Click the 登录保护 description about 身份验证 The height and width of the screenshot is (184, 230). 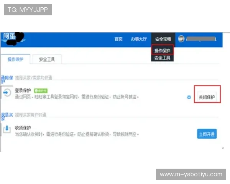point(77,97)
